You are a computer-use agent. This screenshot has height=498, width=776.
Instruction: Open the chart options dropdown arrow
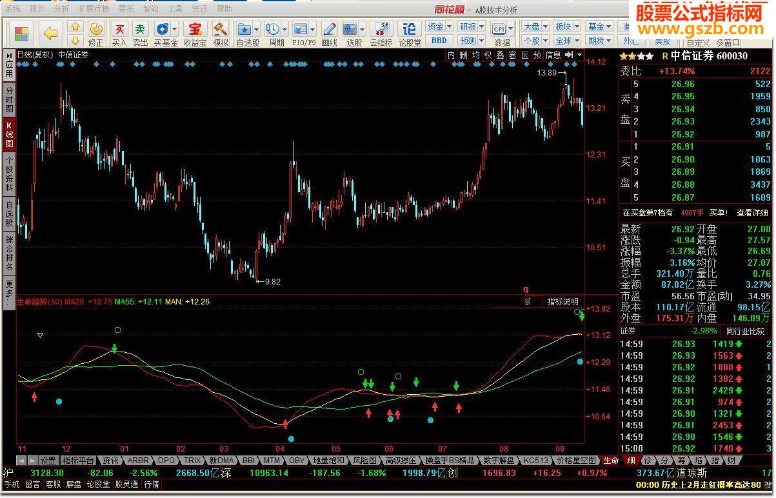click(x=579, y=55)
